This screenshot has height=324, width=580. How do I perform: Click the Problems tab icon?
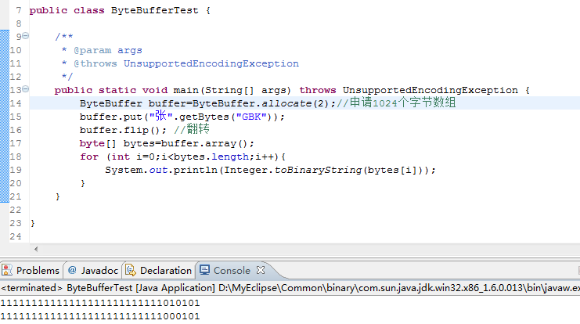point(7,270)
